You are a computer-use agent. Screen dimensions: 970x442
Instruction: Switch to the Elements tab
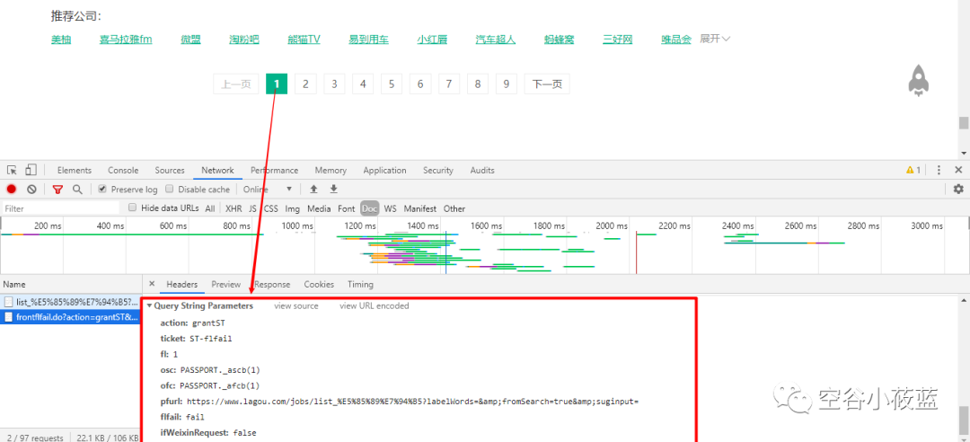[x=75, y=170]
